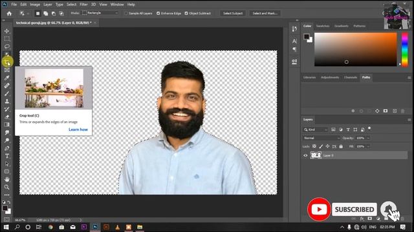The image size is (414, 232).
Task: Click the Select Subject button
Action: click(x=233, y=13)
